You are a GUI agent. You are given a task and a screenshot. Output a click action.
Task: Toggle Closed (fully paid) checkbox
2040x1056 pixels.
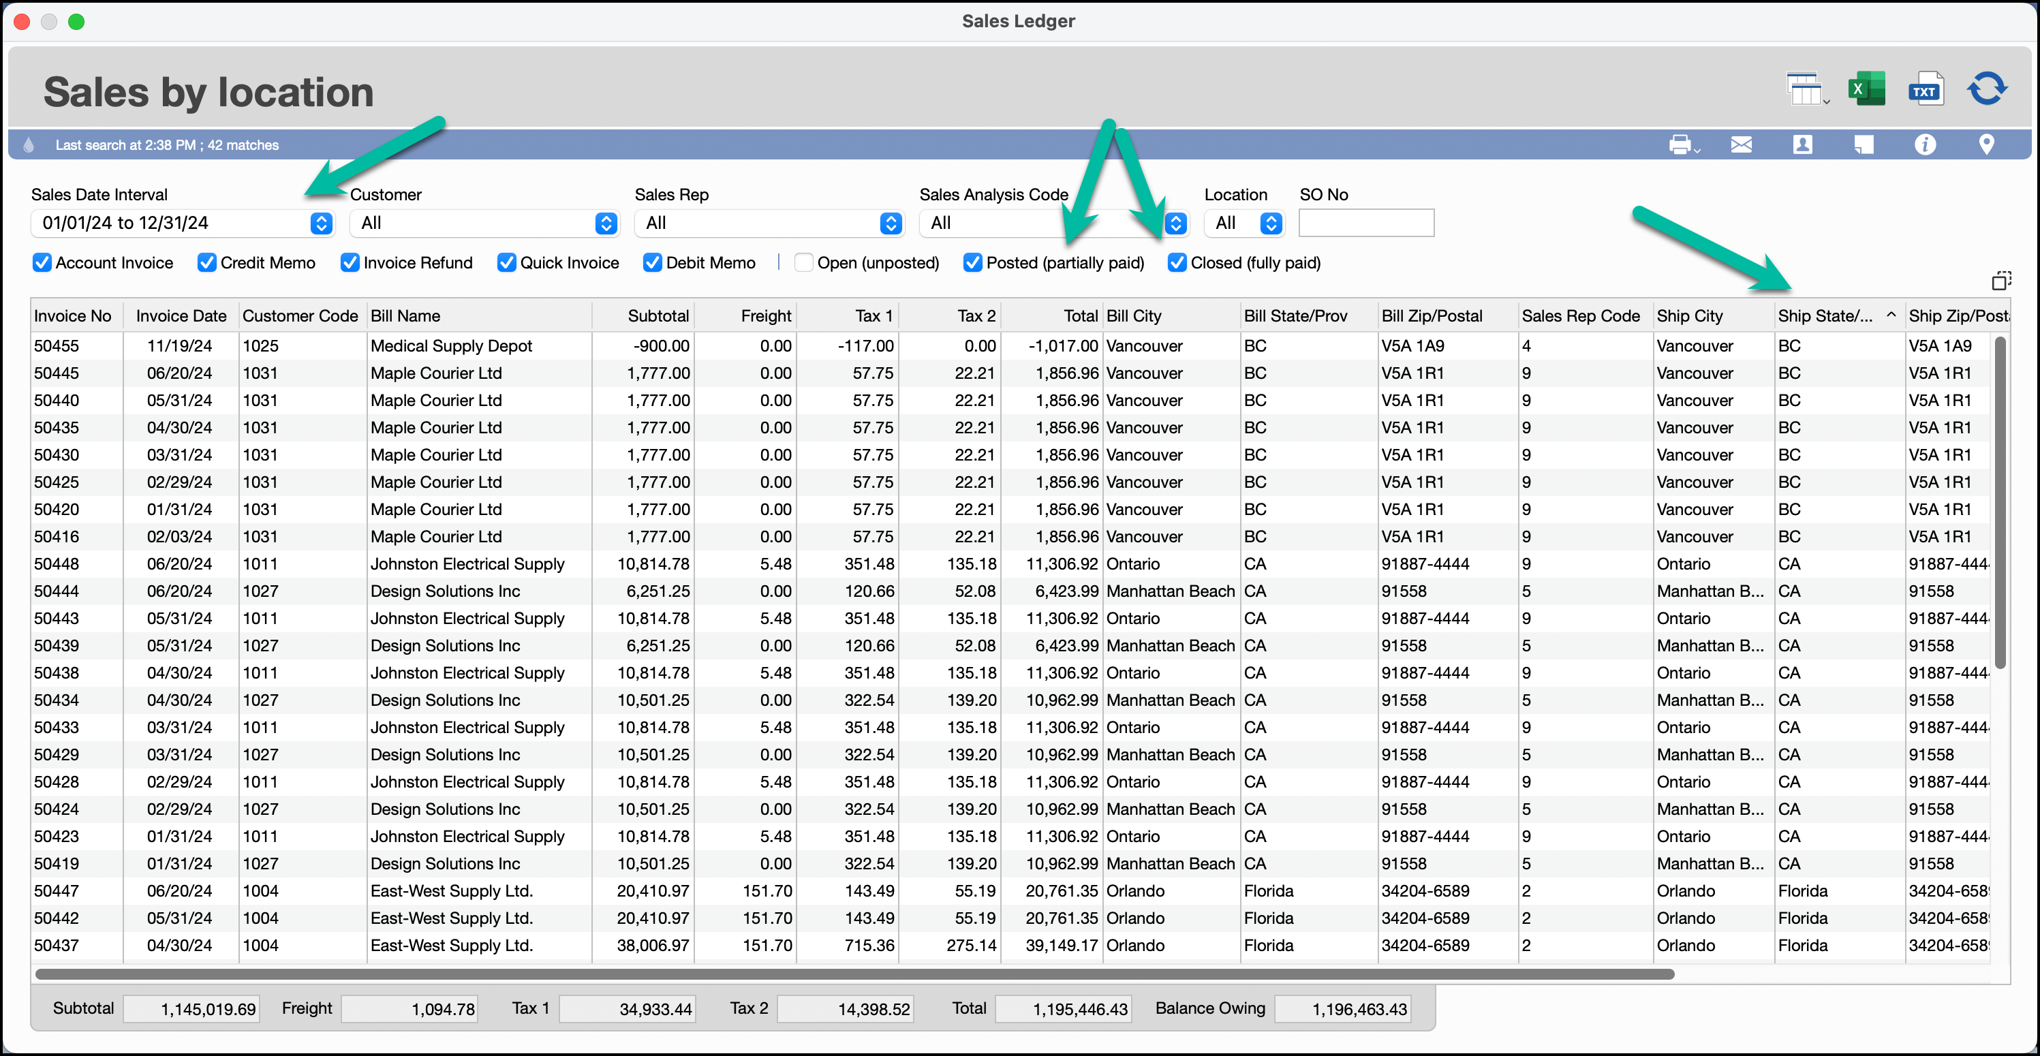coord(1177,263)
